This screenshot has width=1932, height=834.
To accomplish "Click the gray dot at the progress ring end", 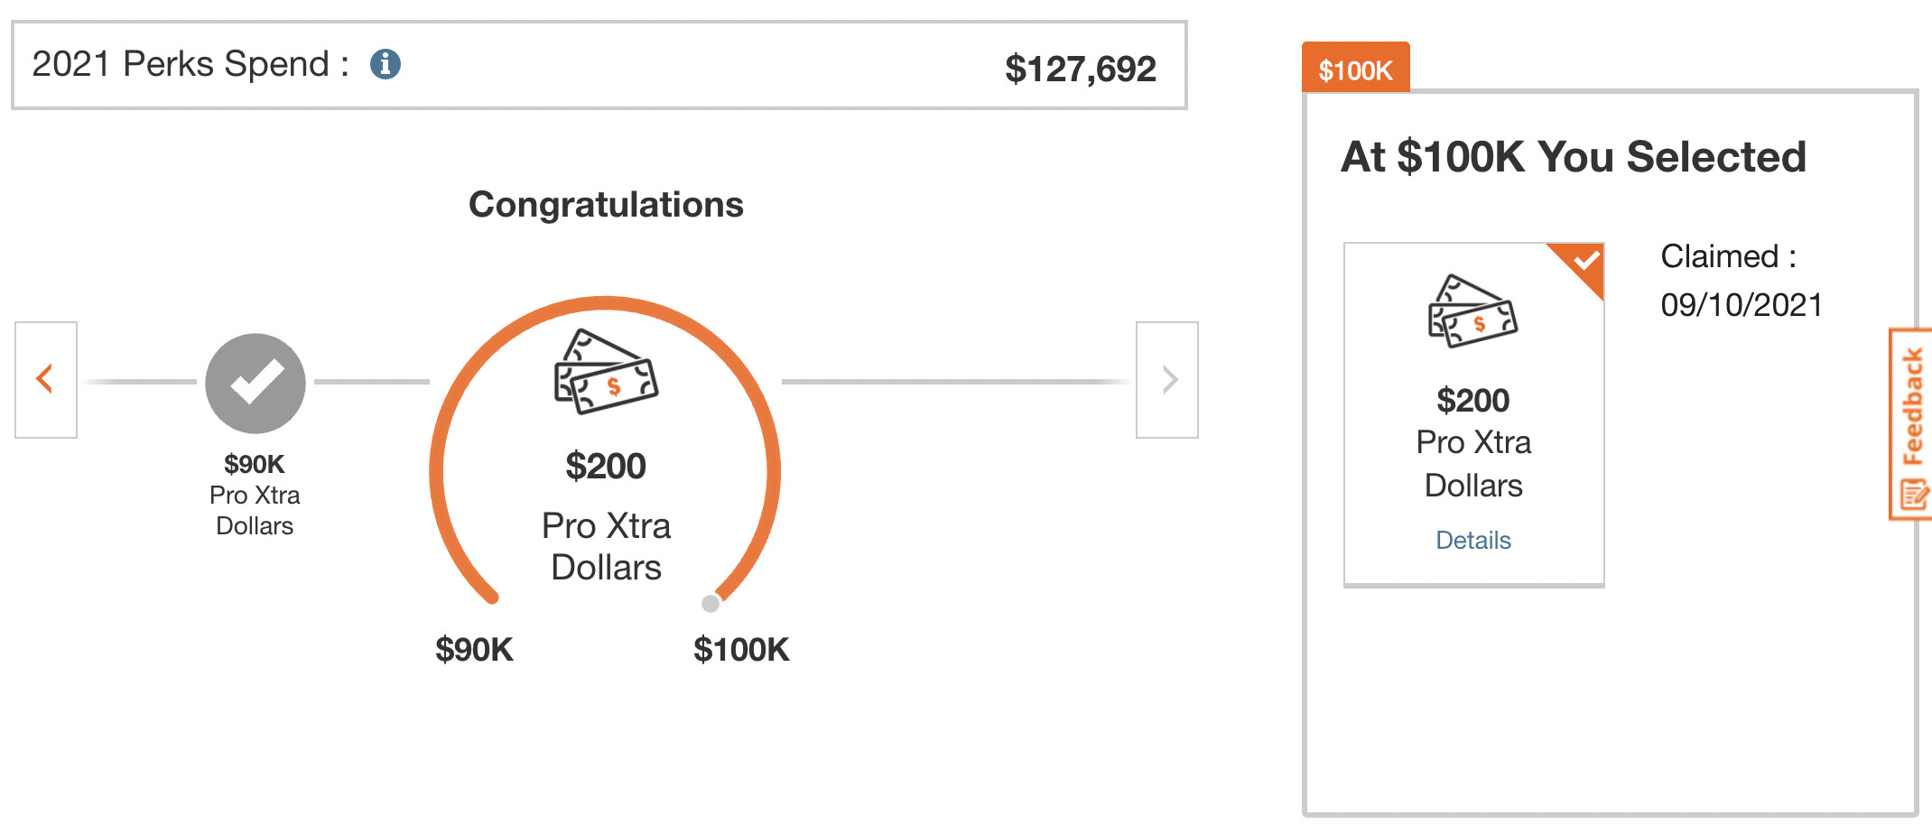I will point(711,604).
